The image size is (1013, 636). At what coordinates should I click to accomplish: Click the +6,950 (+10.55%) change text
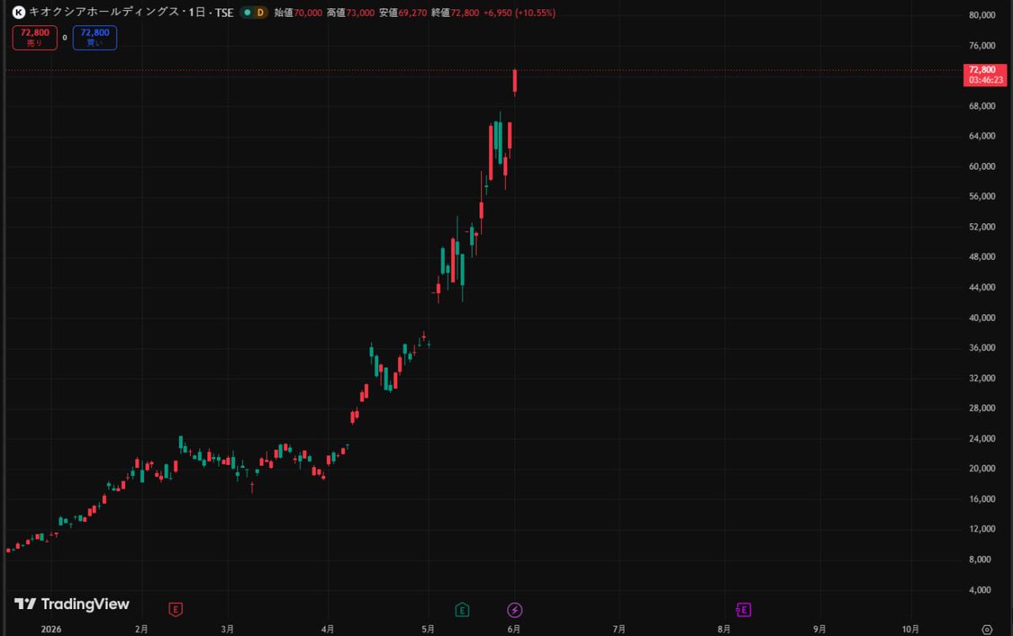(519, 13)
